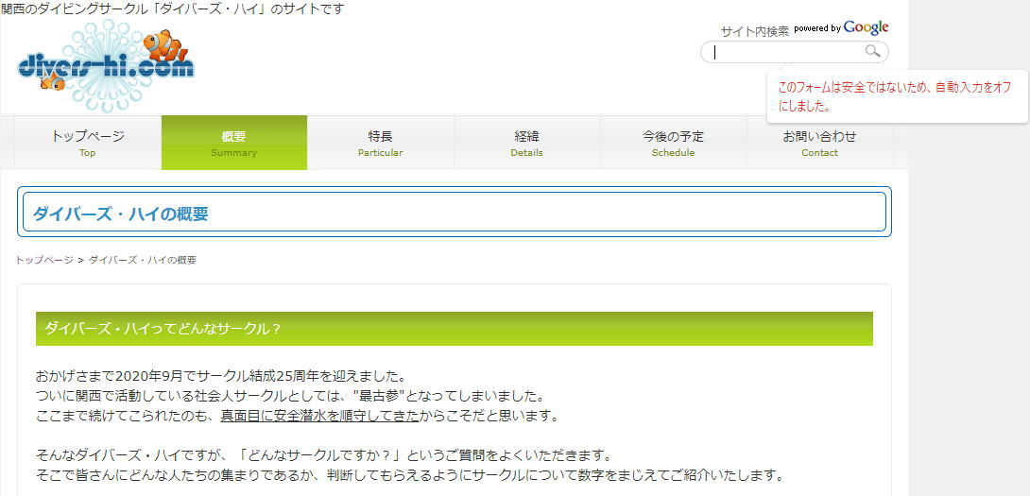The image size is (1030, 496).
Task: Click the green header ダイバーズ・ハイってどんなサークル？
Action: [x=454, y=329]
